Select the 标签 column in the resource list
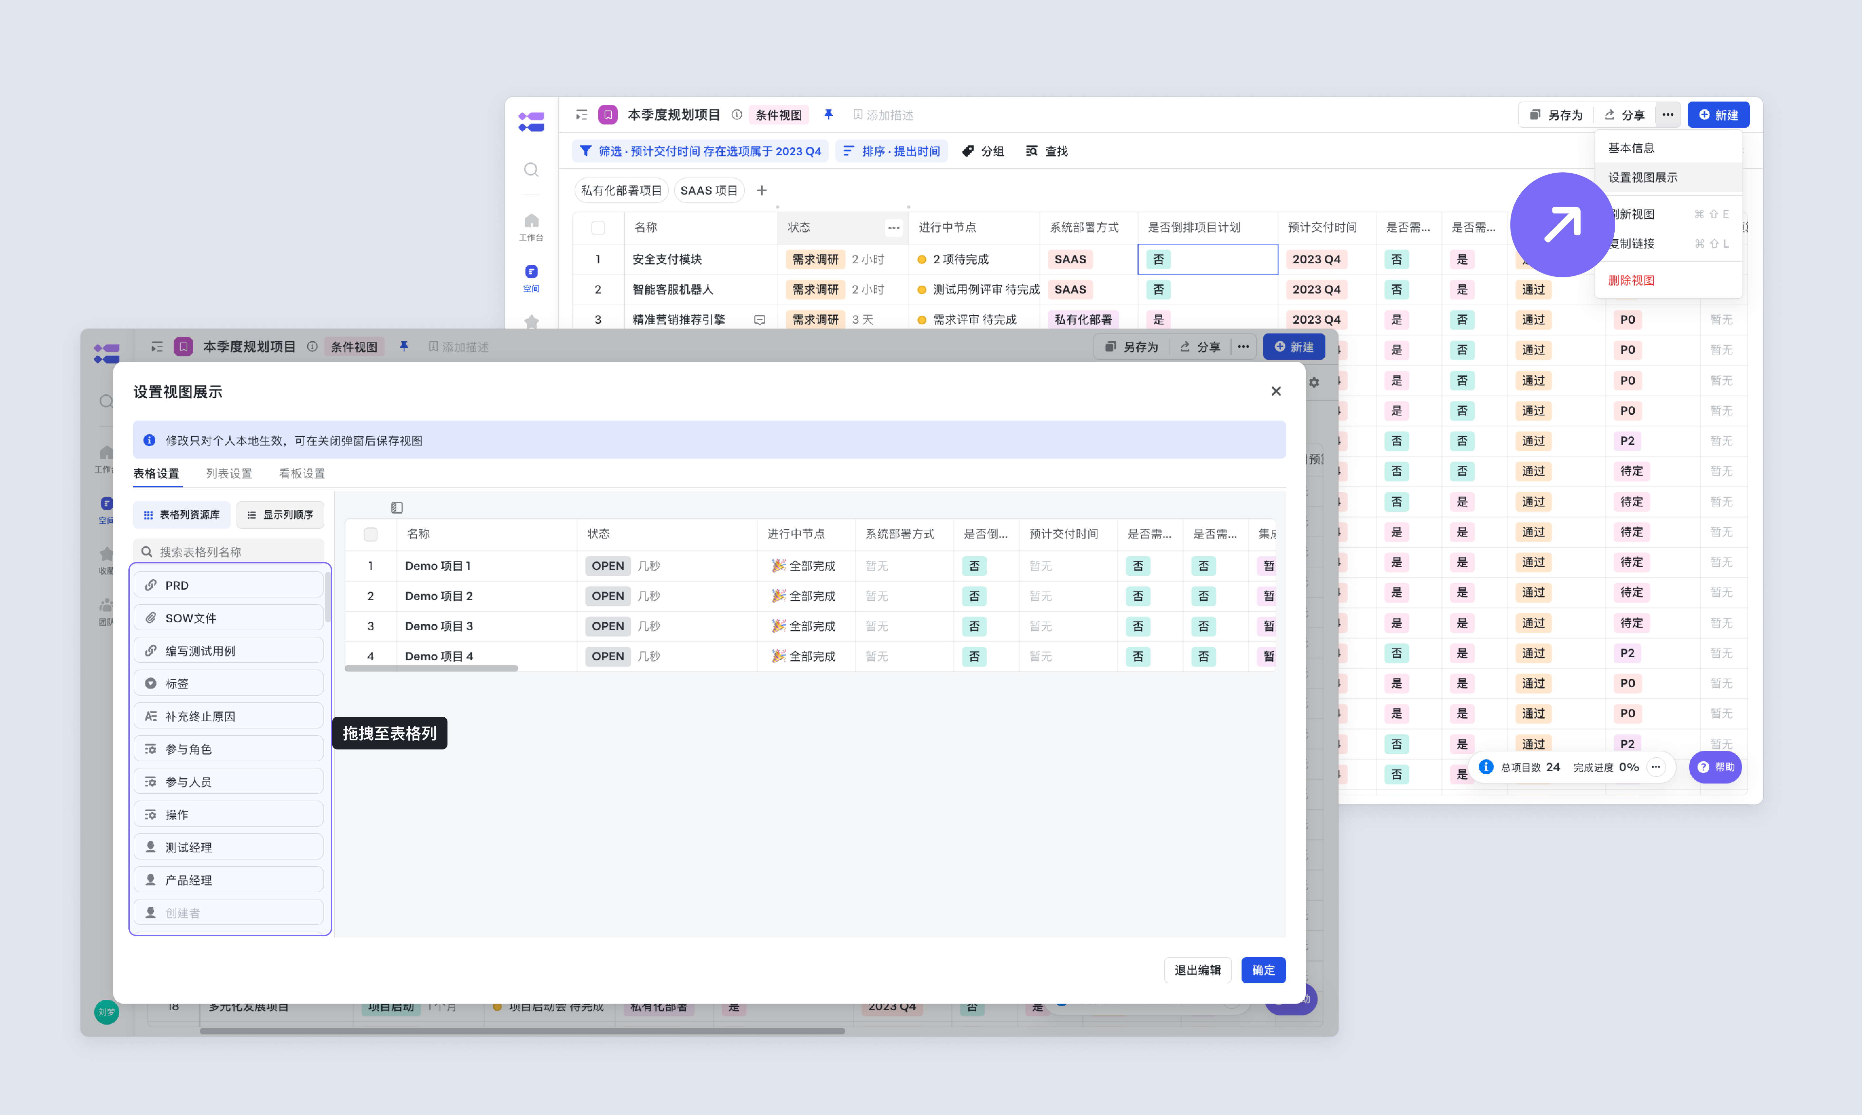 pyautogui.click(x=228, y=684)
